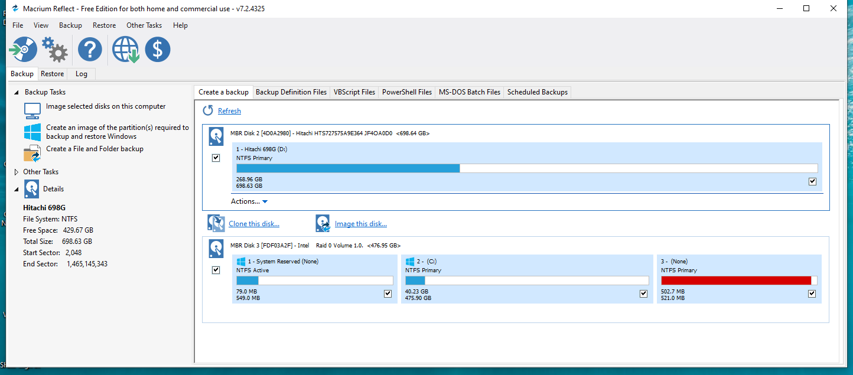
Task: Open the MS-DOS Batch Files tab
Action: click(x=470, y=92)
